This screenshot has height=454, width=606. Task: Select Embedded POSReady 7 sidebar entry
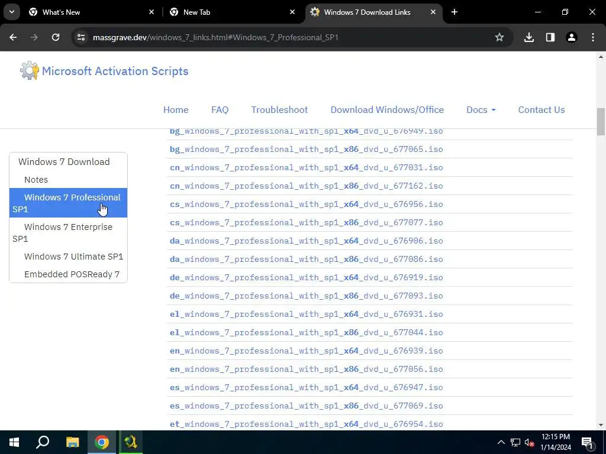[x=68, y=274]
